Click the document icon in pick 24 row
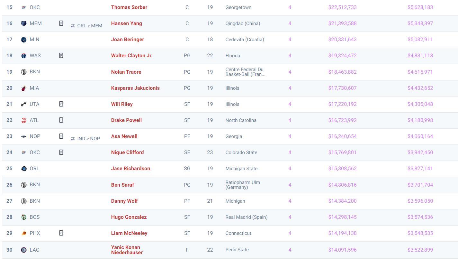 [x=61, y=152]
